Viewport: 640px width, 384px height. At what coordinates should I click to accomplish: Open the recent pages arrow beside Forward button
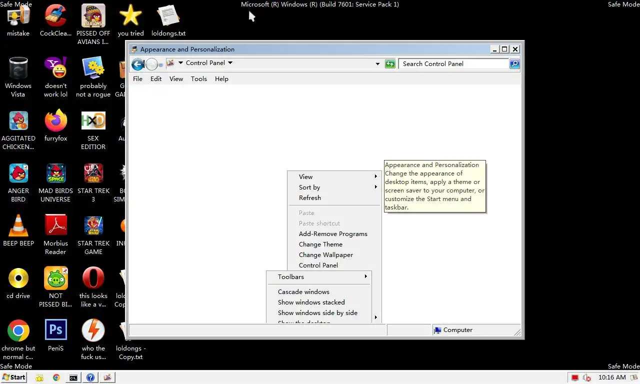click(x=160, y=65)
